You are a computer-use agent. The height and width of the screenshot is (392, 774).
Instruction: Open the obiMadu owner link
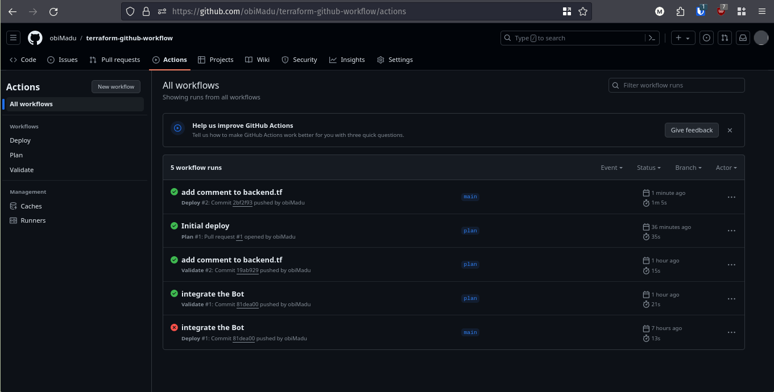point(63,38)
